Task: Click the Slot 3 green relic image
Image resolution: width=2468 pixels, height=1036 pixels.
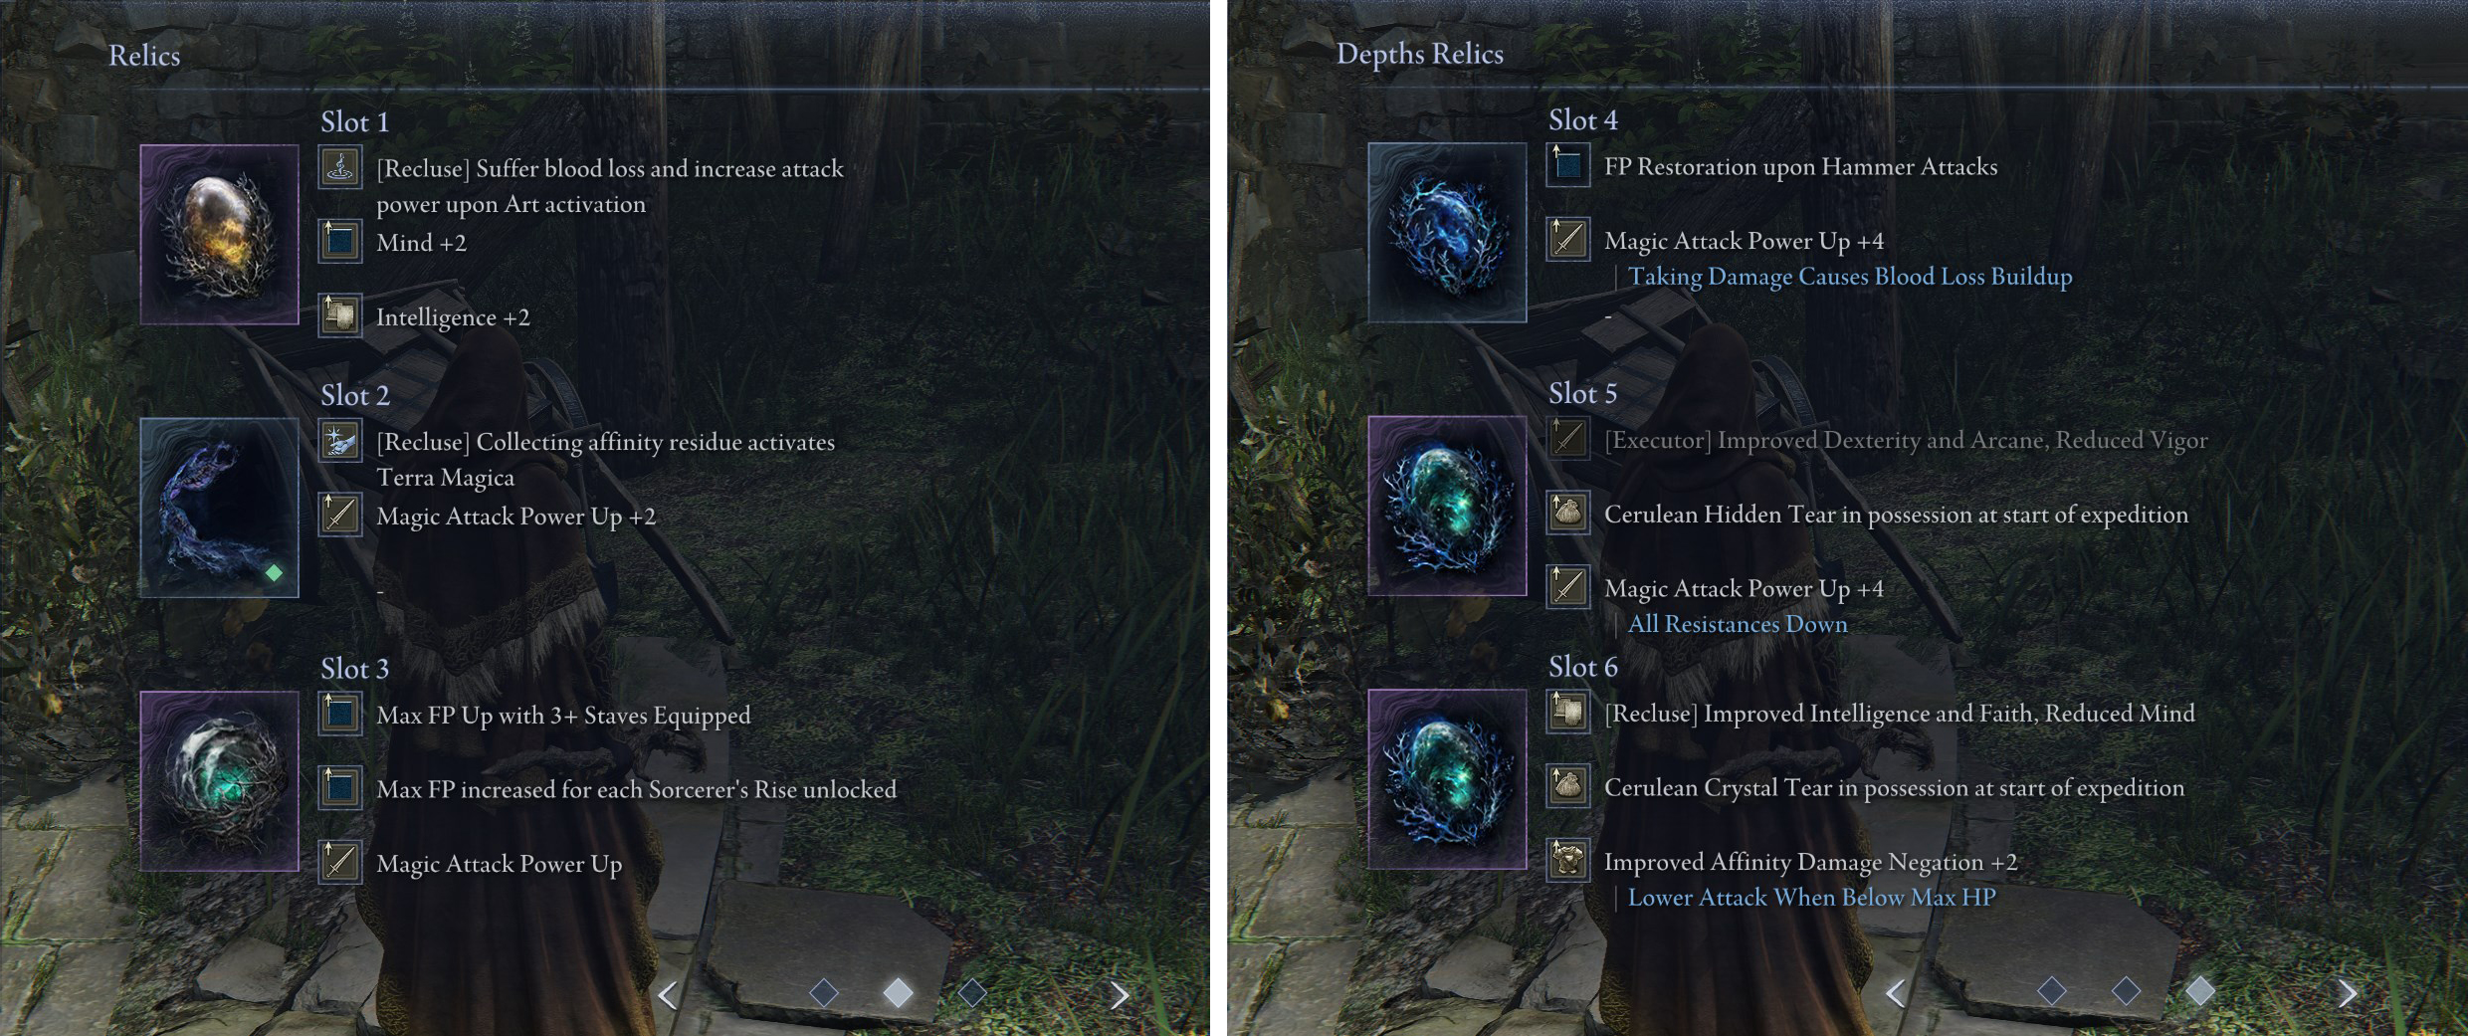Action: [x=219, y=781]
